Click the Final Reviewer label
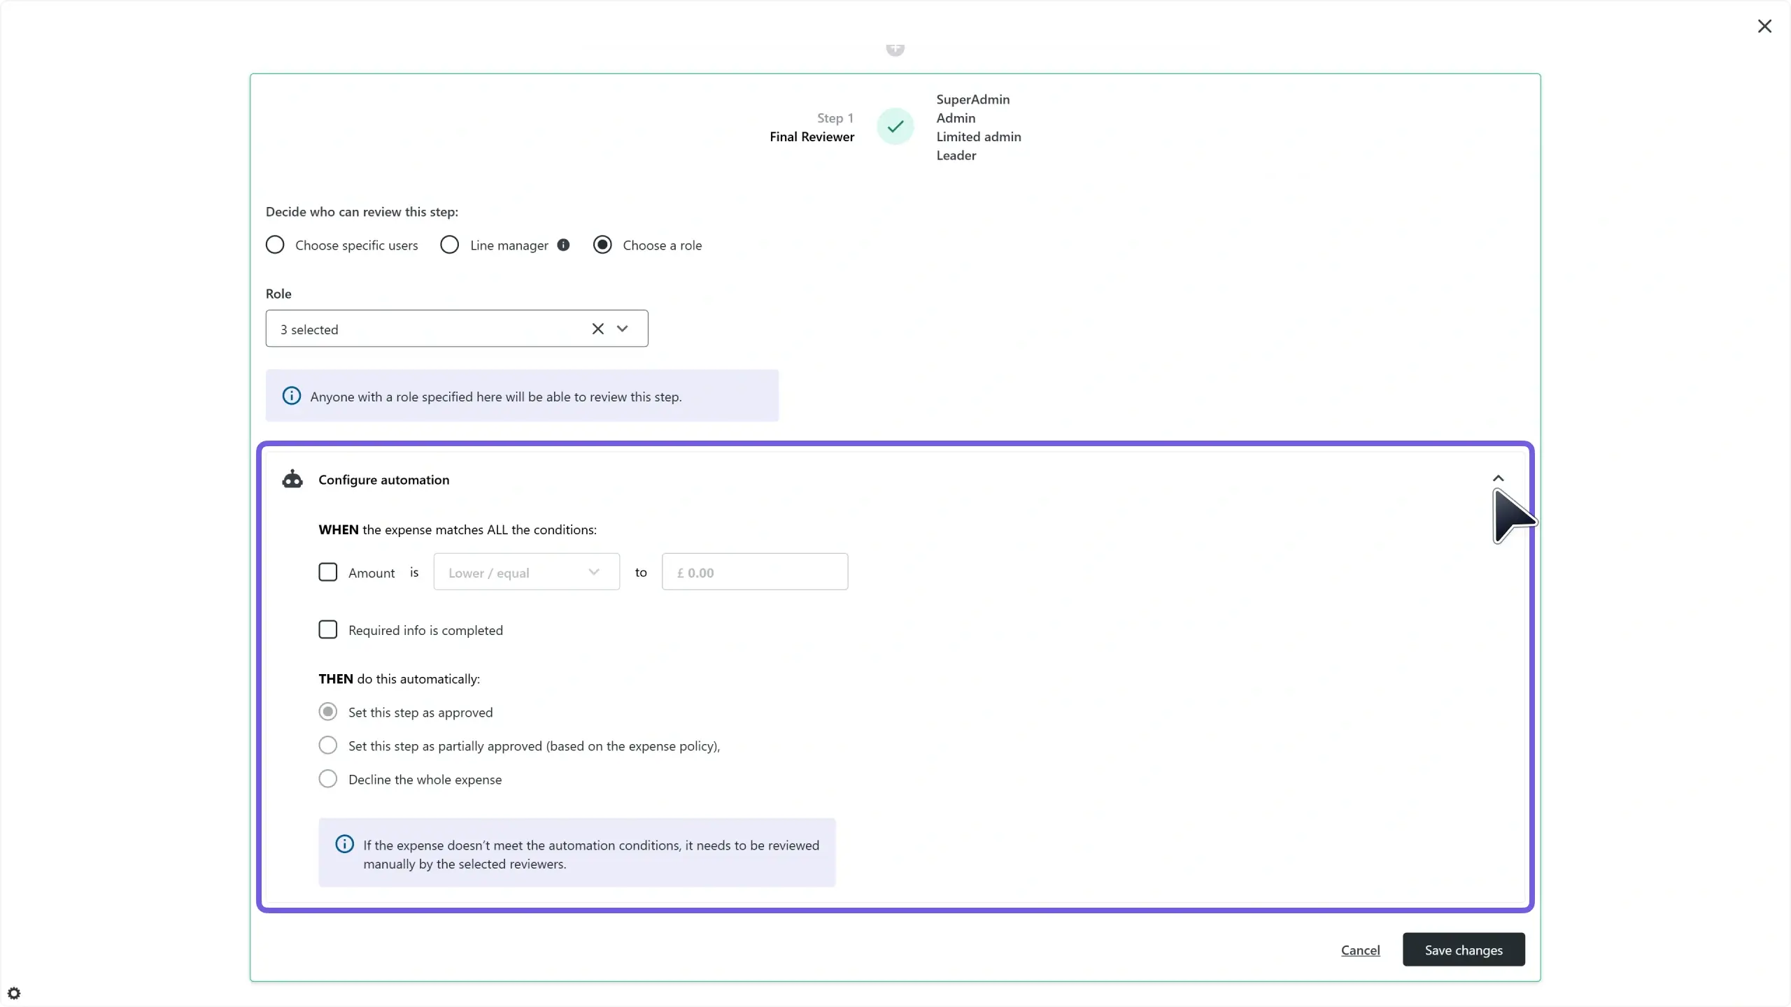This screenshot has height=1007, width=1791. (812, 137)
